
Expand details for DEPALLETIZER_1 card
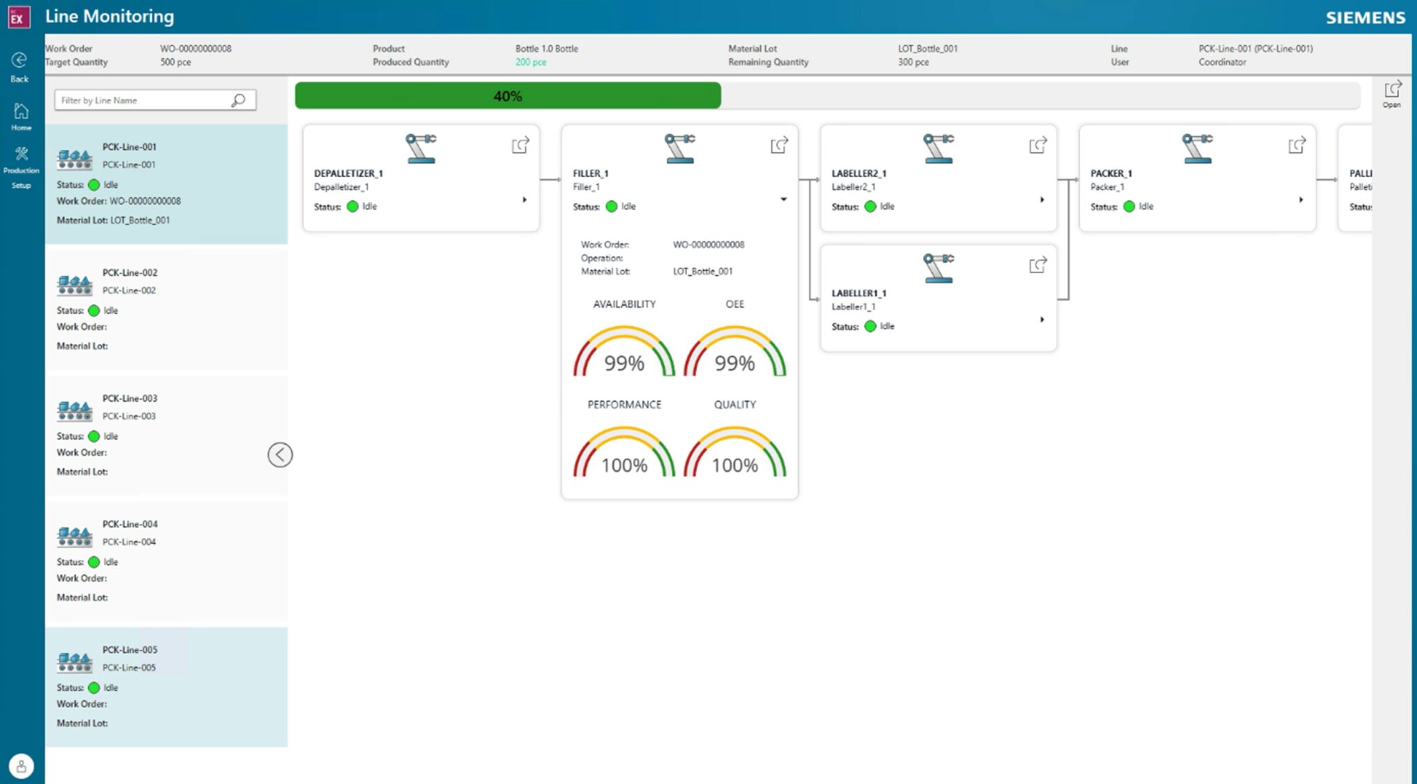[x=524, y=199]
